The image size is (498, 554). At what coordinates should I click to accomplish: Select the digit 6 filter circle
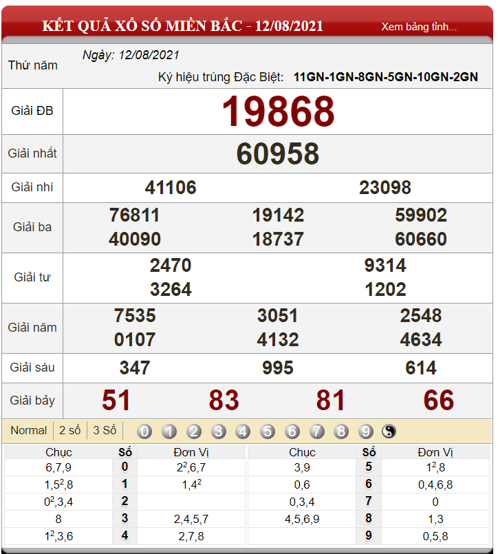(x=292, y=432)
